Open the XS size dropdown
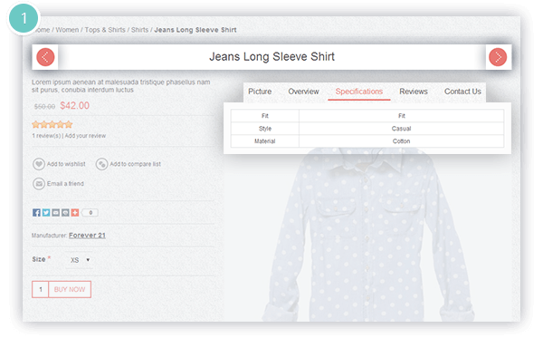 click(80, 260)
